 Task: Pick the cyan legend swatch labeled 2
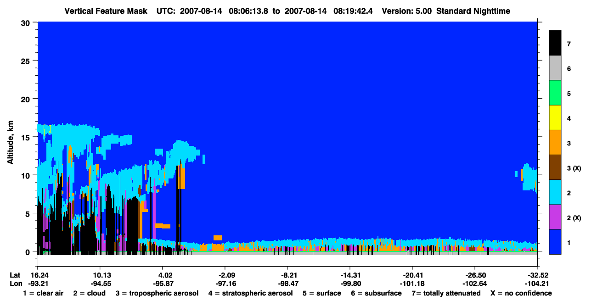(555, 192)
